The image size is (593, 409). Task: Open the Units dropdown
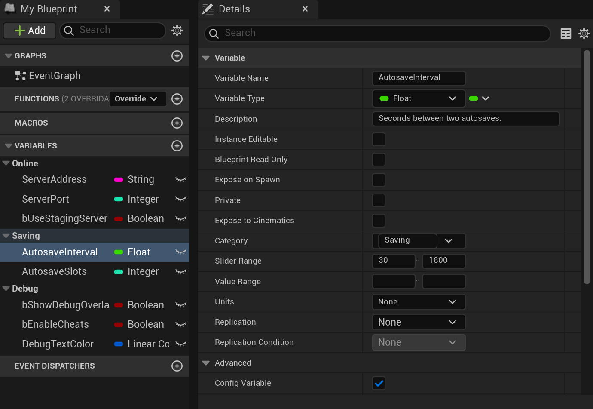[419, 302]
